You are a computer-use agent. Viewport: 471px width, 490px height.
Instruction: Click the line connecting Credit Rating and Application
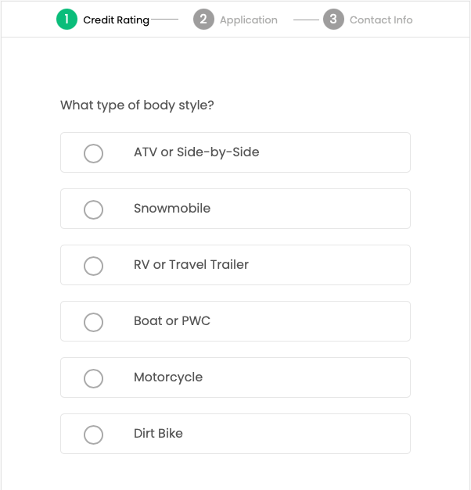pyautogui.click(x=165, y=20)
